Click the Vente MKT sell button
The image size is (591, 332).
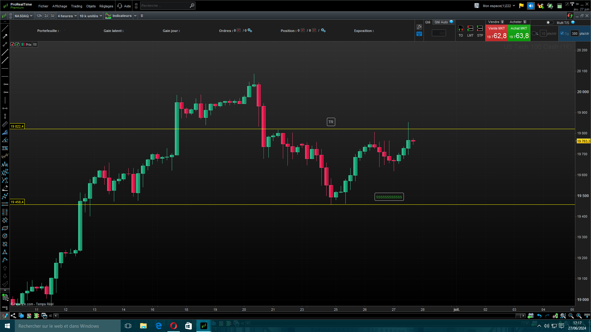[496, 33]
